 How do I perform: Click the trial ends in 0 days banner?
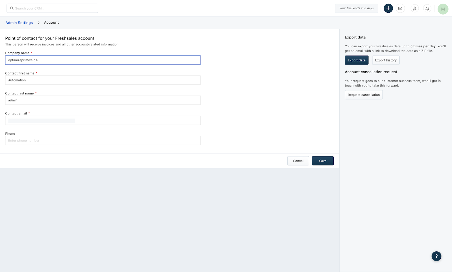357,8
